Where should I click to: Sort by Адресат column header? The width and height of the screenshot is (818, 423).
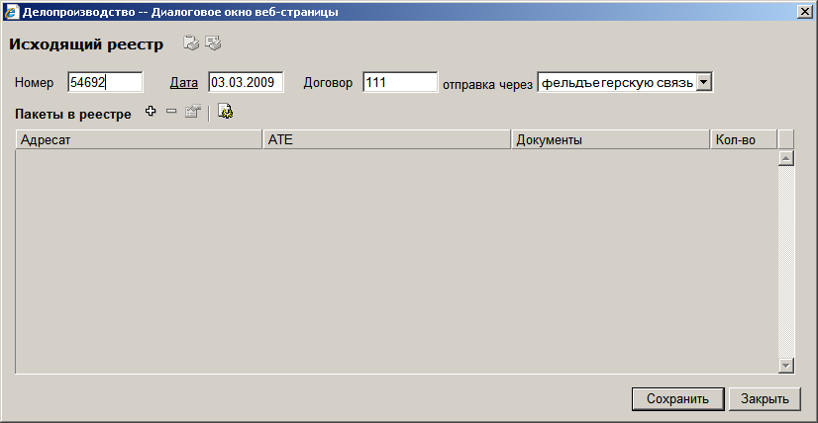coord(139,139)
